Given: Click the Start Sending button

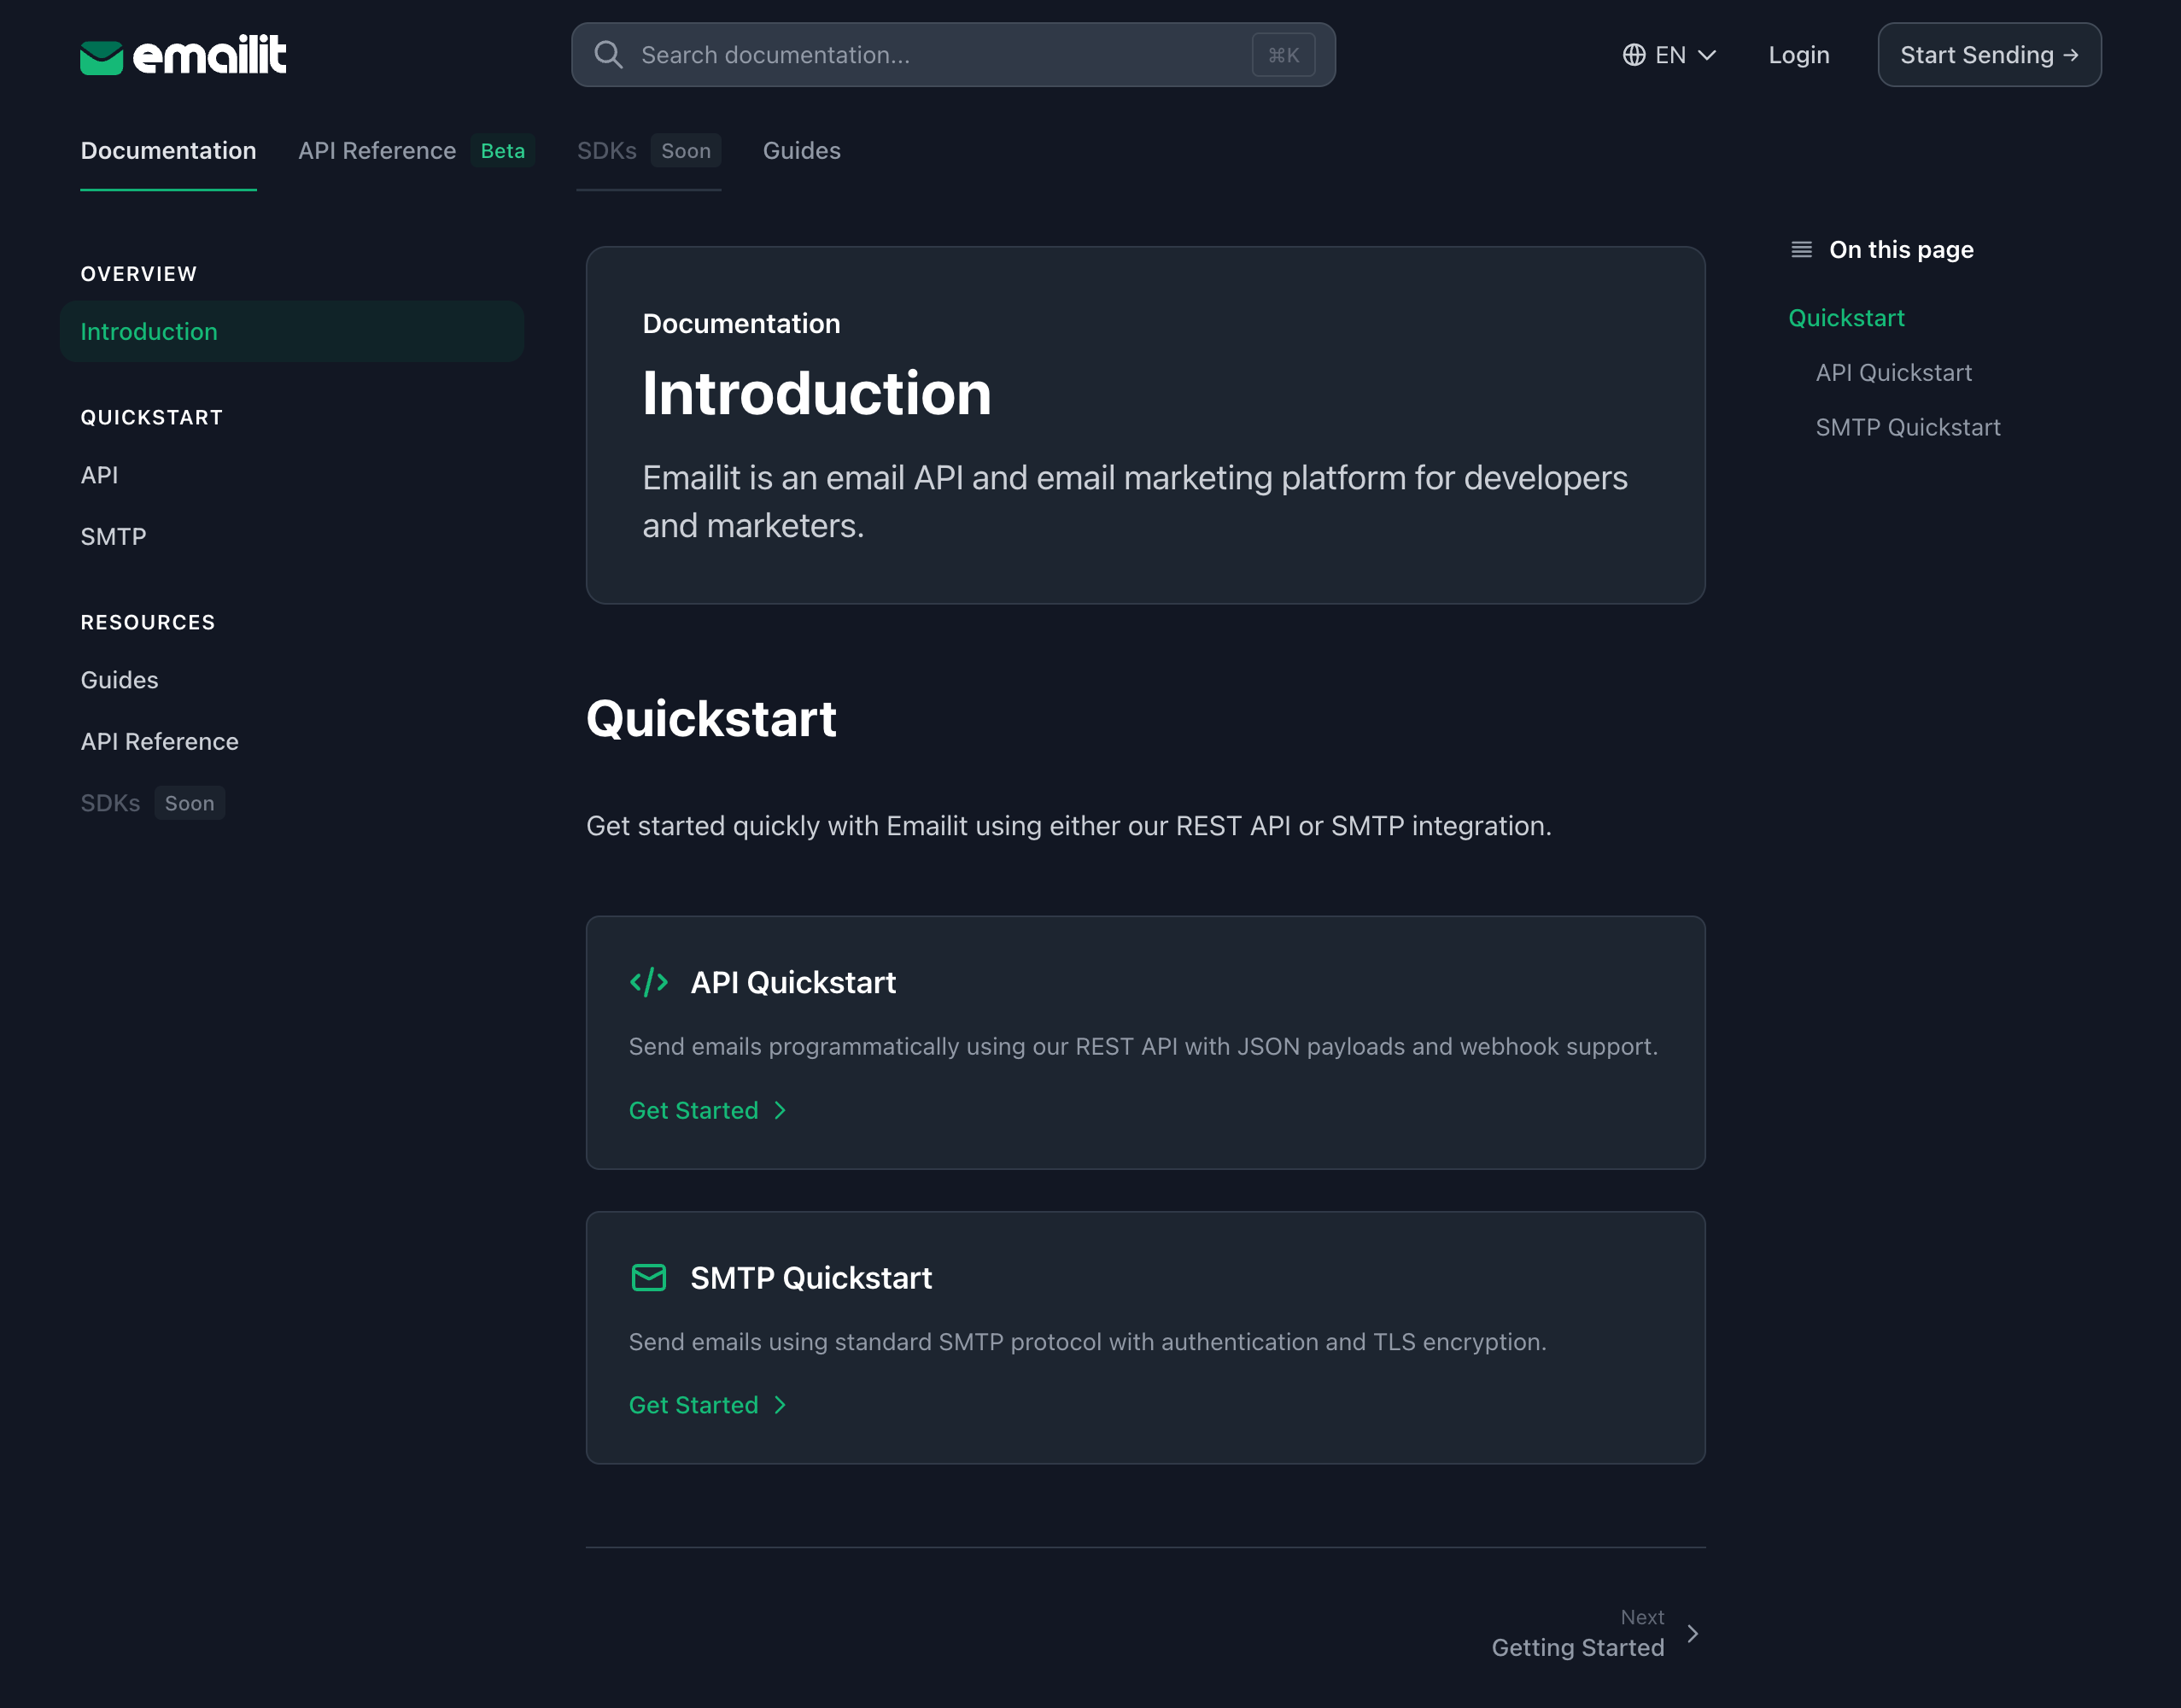Looking at the screenshot, I should coord(1989,55).
